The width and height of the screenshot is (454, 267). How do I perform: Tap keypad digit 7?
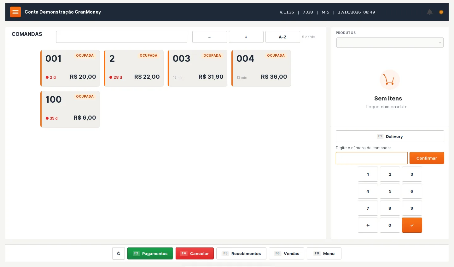368,208
